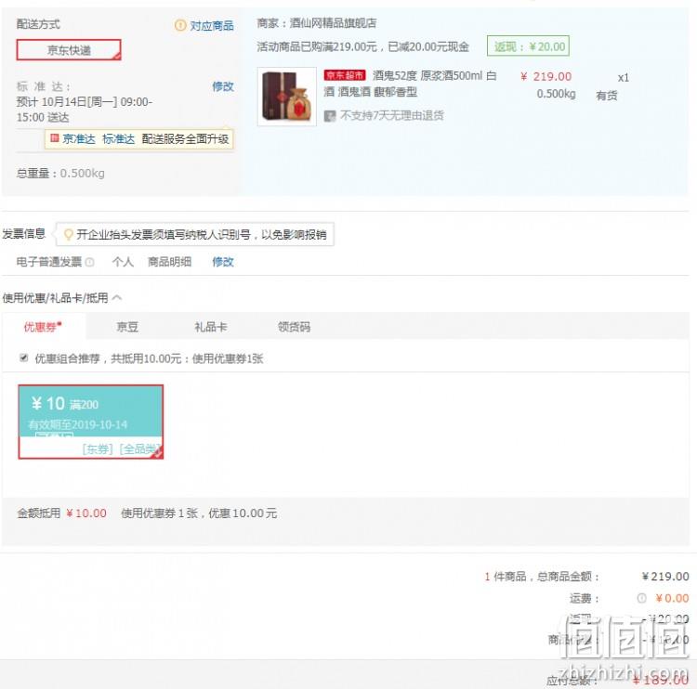Click the 有货 stock status text
Image resolution: width=697 pixels, height=689 pixels.
click(x=606, y=96)
